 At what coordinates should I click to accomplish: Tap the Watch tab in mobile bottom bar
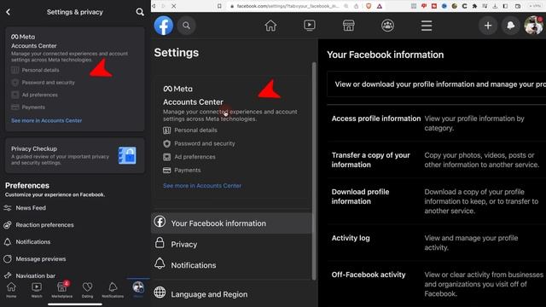37,290
